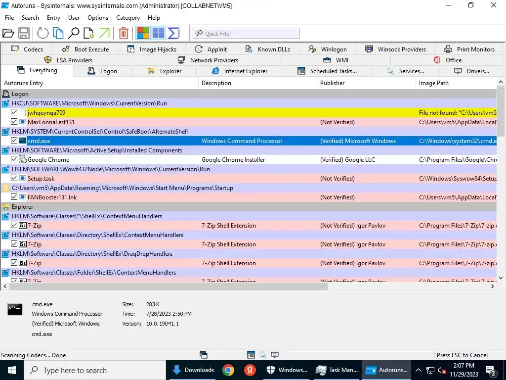Open the Category menu

(128, 18)
